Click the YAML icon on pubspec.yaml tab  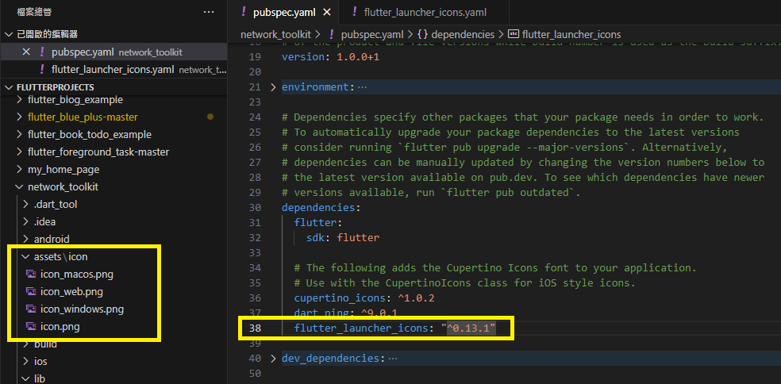243,13
